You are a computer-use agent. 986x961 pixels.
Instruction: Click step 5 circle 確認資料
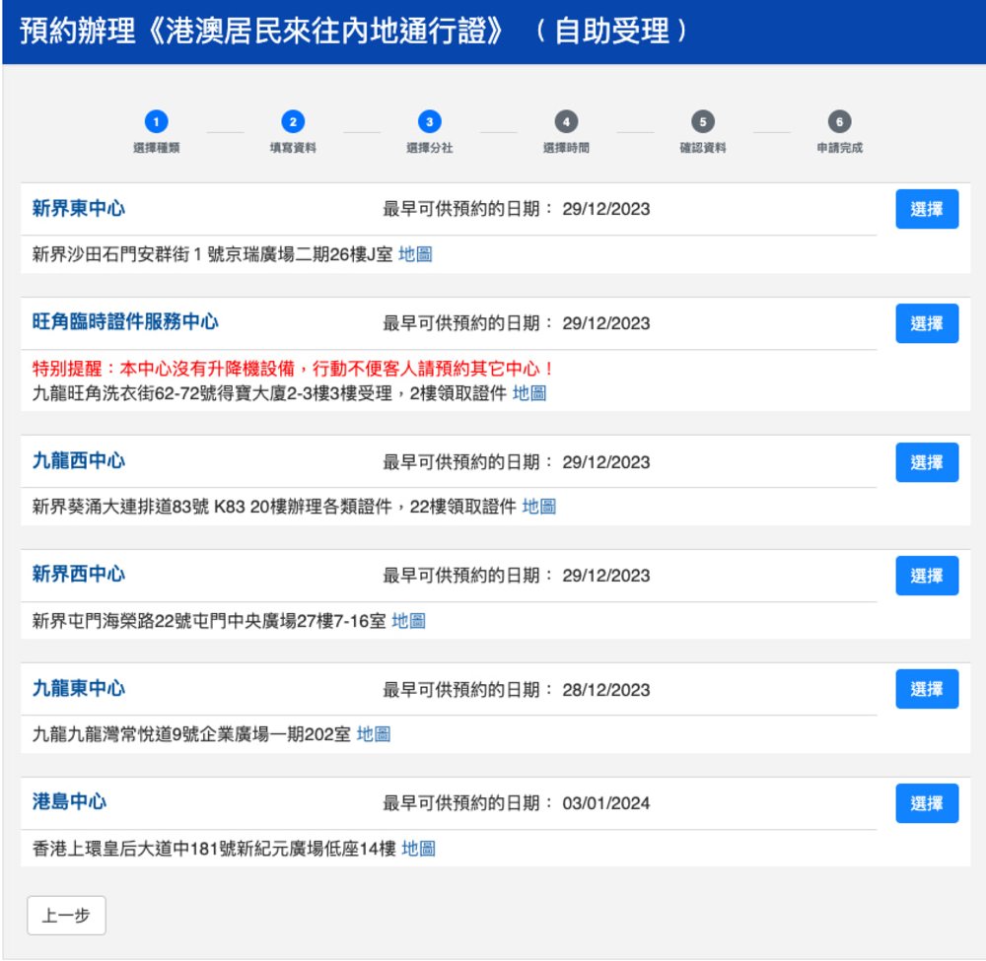[x=702, y=122]
